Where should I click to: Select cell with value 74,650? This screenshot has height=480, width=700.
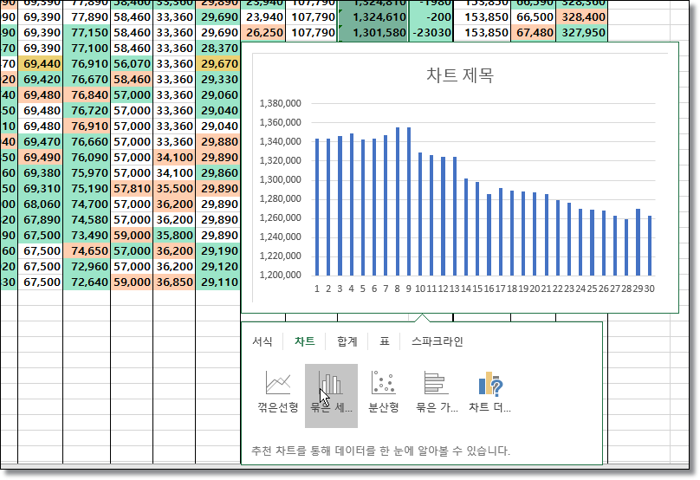(x=87, y=251)
